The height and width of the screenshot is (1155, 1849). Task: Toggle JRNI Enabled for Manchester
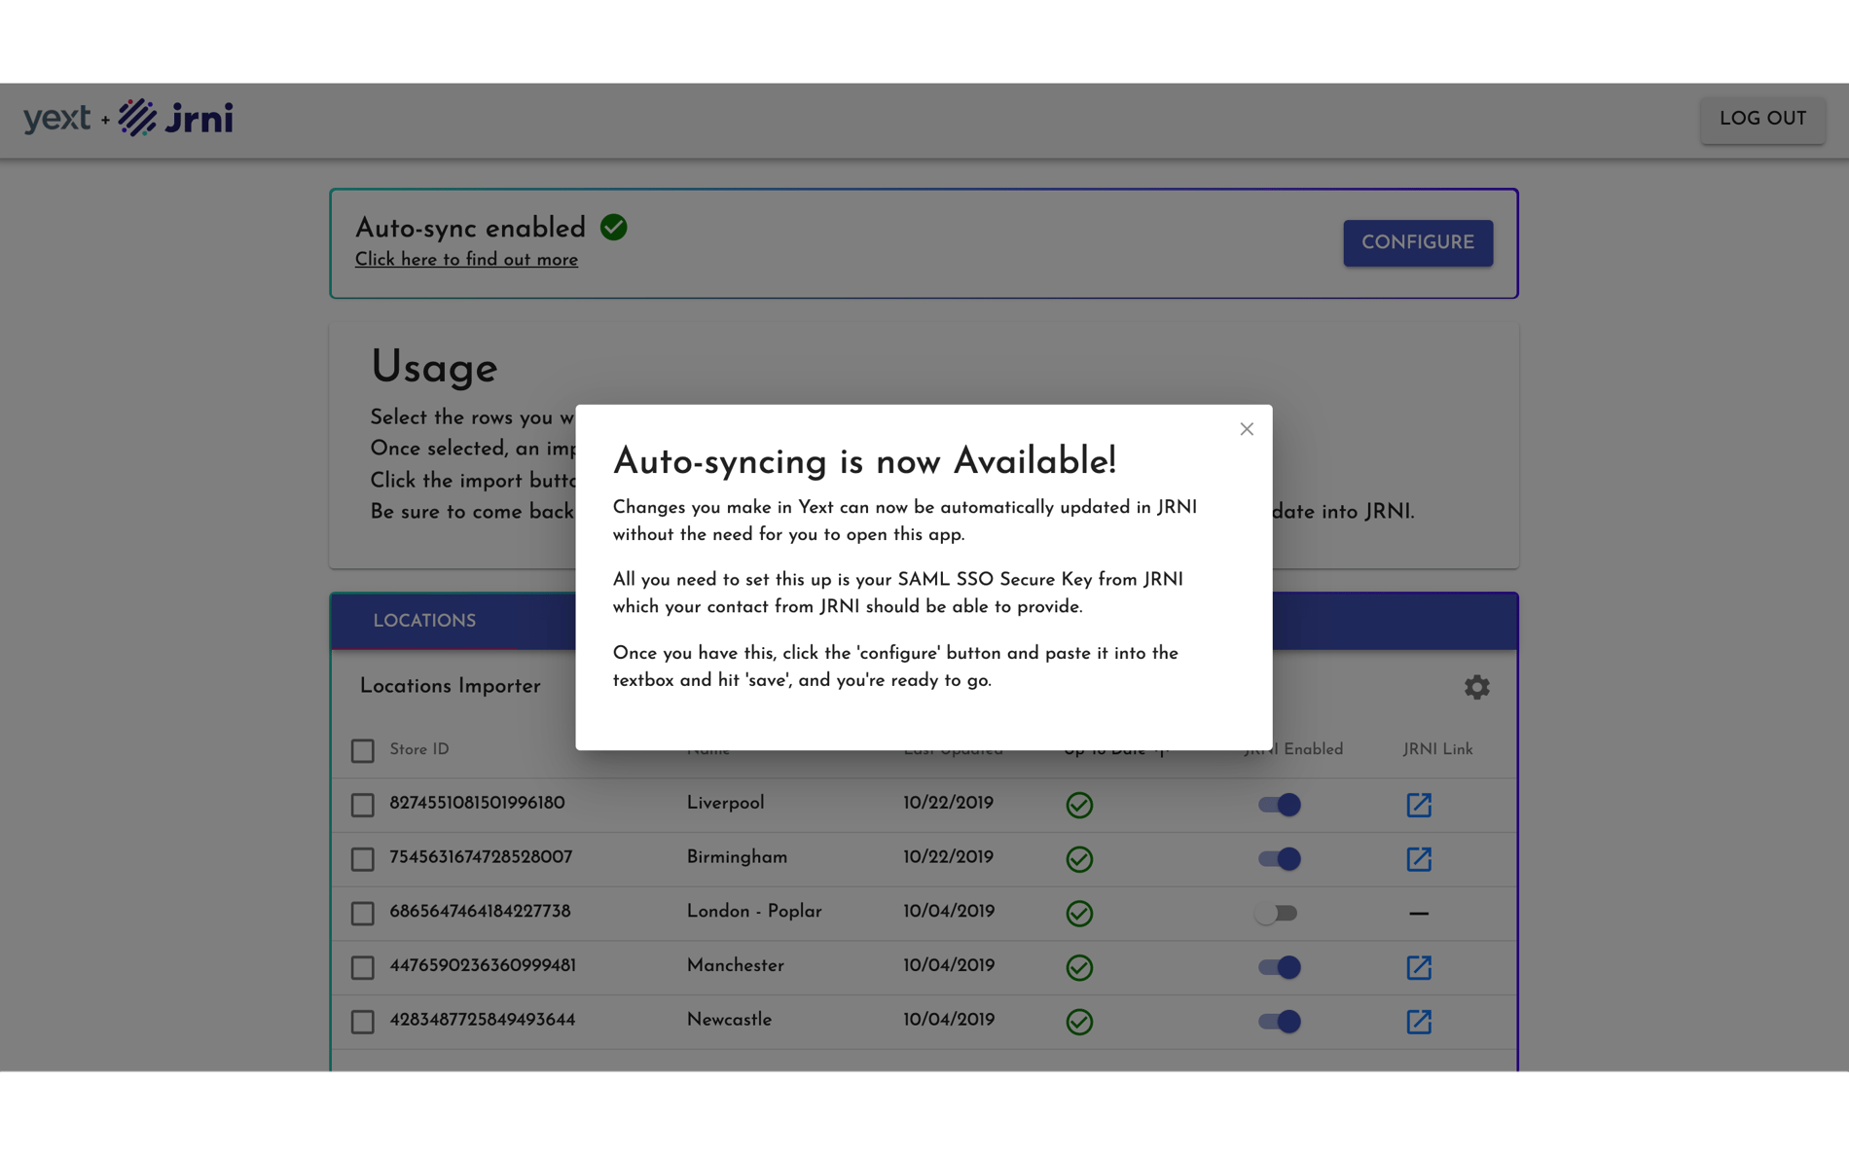[1279, 967]
